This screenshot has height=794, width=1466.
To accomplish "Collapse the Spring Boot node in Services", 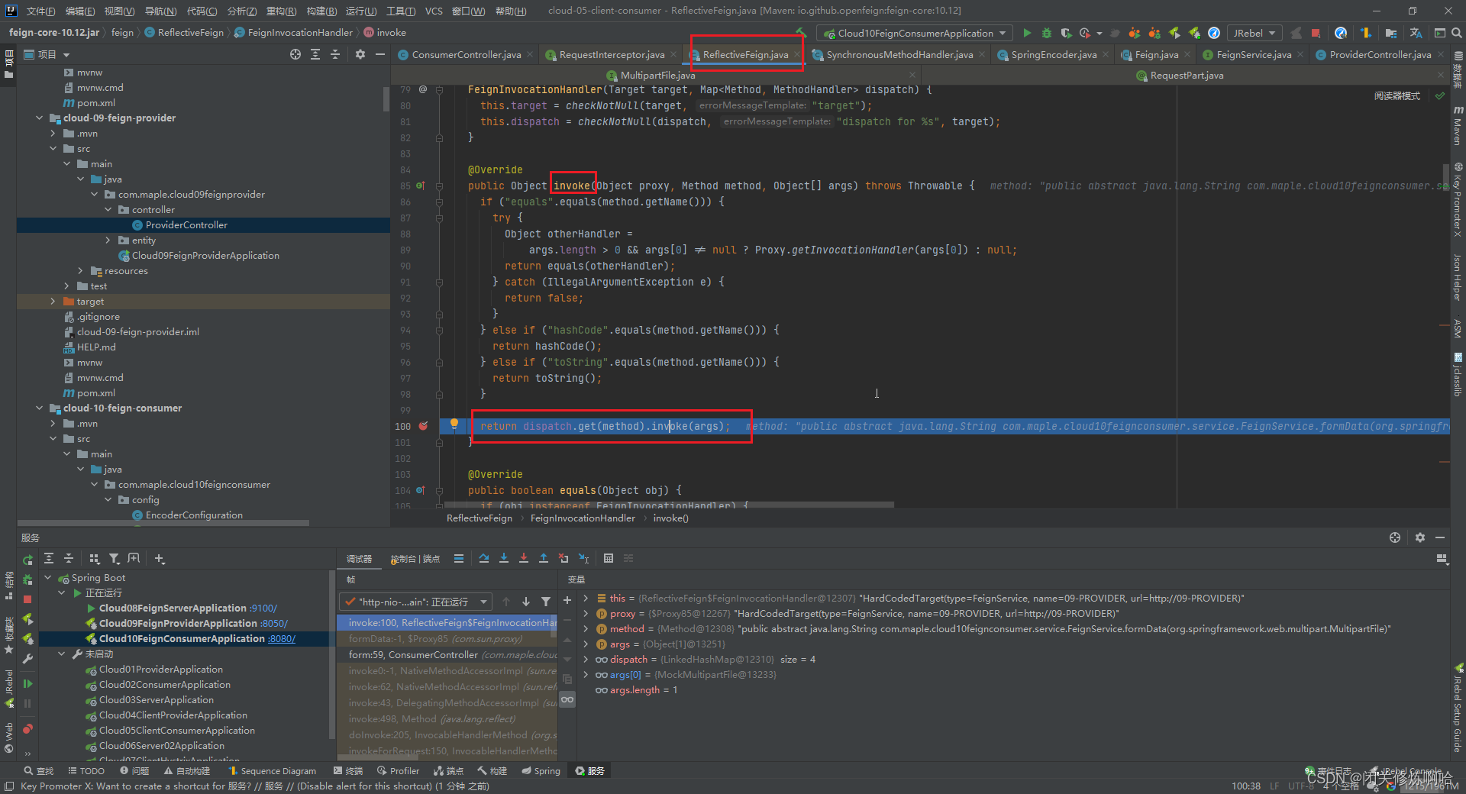I will pos(48,578).
